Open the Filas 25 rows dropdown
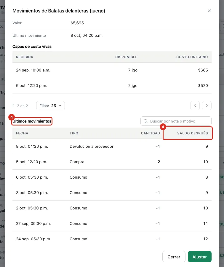This screenshot has width=224, height=267. coord(50,106)
